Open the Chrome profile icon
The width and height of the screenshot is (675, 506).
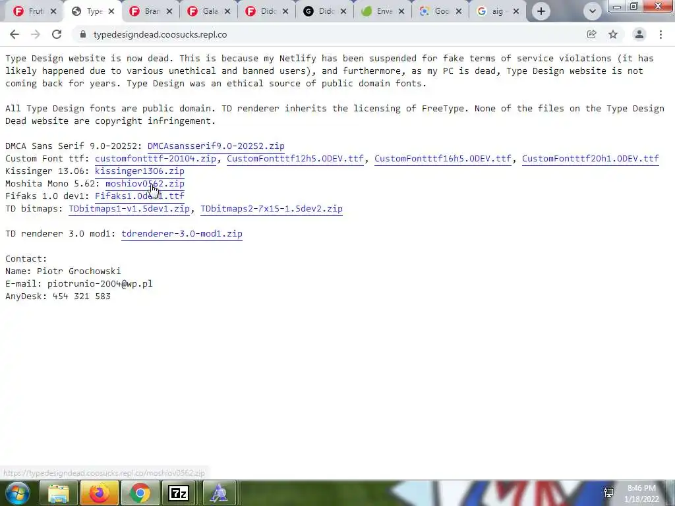coord(639,34)
